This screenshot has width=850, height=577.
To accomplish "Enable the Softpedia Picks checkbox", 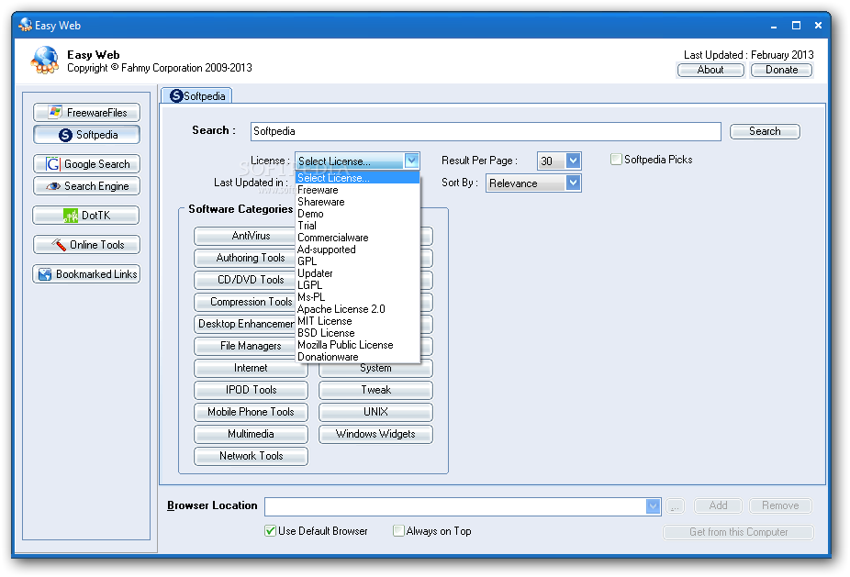I will click(x=616, y=160).
